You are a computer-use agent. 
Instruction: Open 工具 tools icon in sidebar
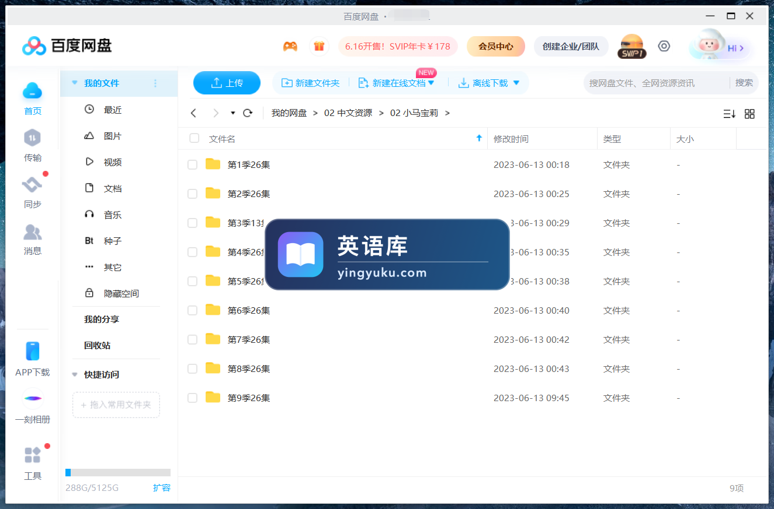[x=33, y=455]
